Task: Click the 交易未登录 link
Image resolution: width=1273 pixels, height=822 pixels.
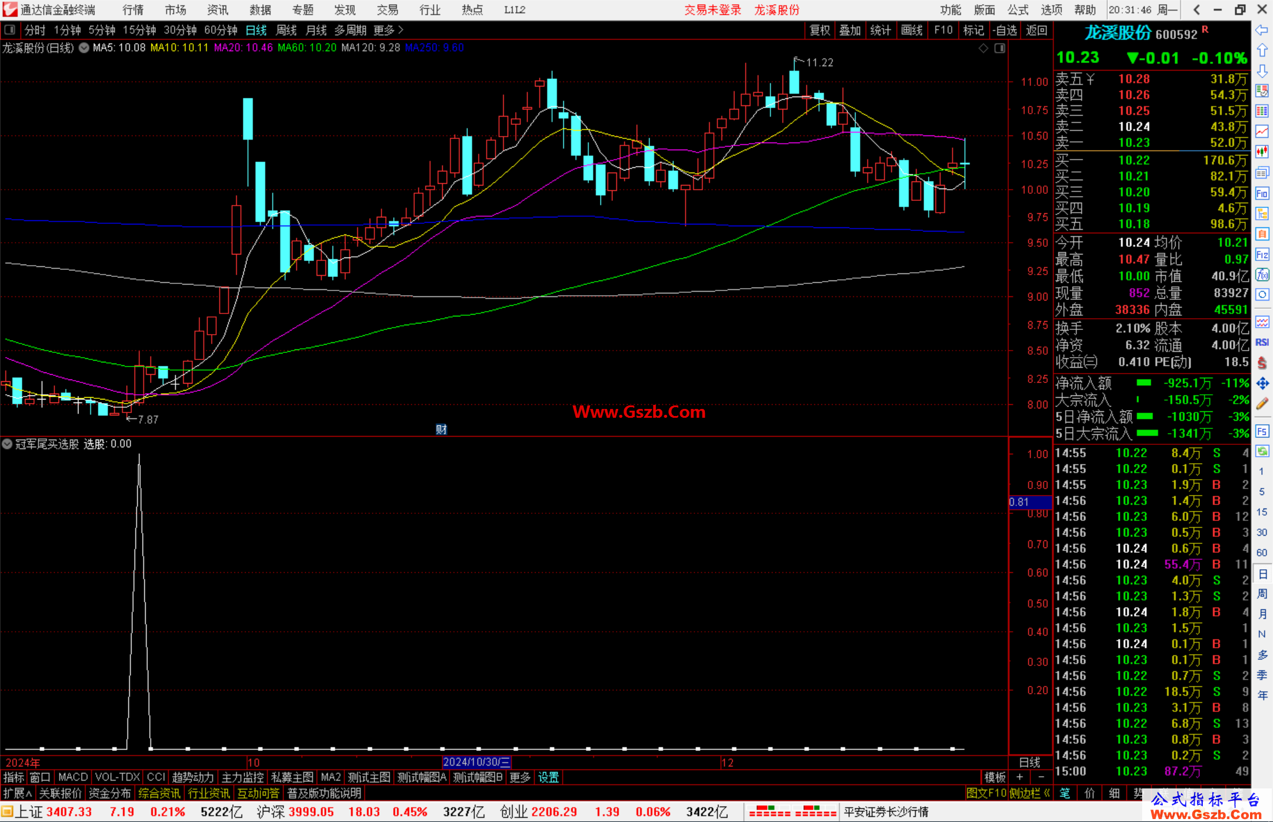Action: point(713,9)
